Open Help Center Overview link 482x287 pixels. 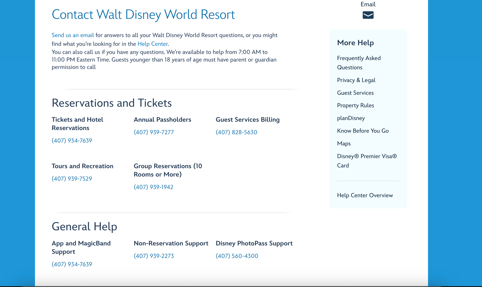tap(365, 195)
